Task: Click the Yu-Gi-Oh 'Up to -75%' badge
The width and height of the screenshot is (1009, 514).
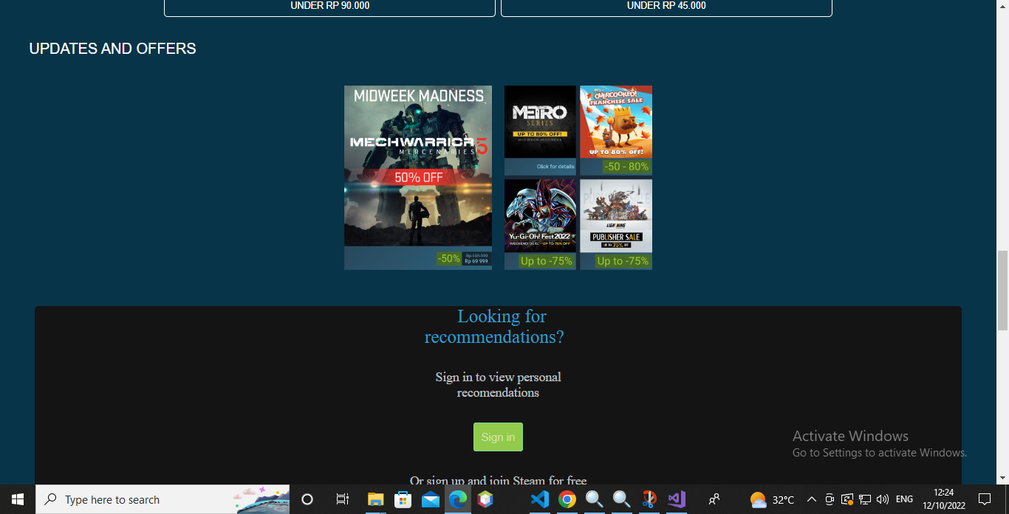Action: [547, 261]
